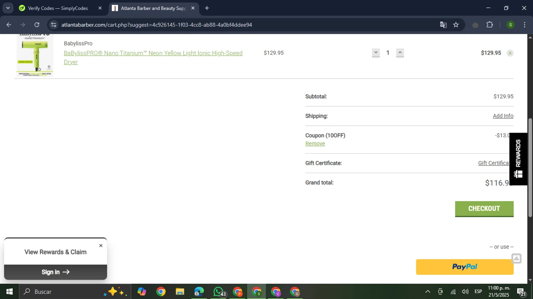Viewport: 533px width, 299px height.
Task: Click the green dryer product thumbnail
Action: pyautogui.click(x=35, y=55)
